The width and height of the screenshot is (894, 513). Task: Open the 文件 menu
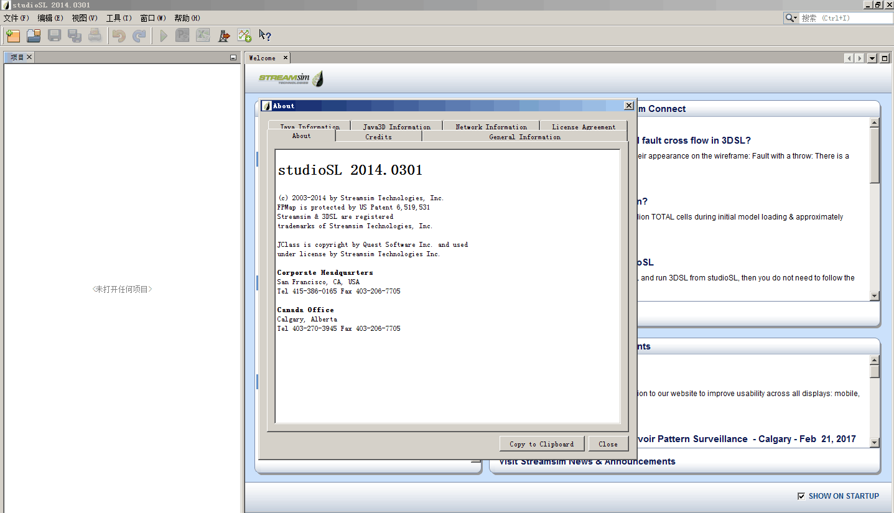pos(16,18)
